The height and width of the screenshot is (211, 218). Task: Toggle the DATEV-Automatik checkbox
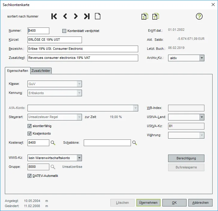pos(29,176)
